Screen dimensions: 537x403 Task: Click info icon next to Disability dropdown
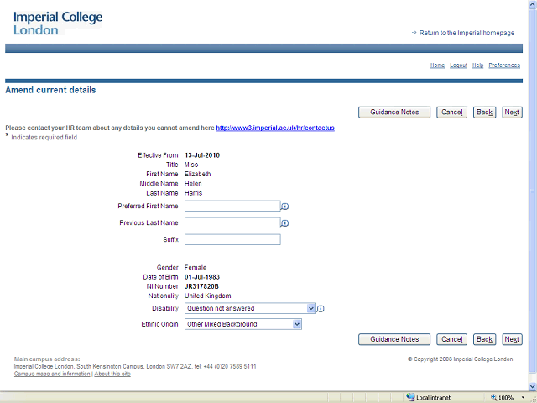pyautogui.click(x=321, y=309)
